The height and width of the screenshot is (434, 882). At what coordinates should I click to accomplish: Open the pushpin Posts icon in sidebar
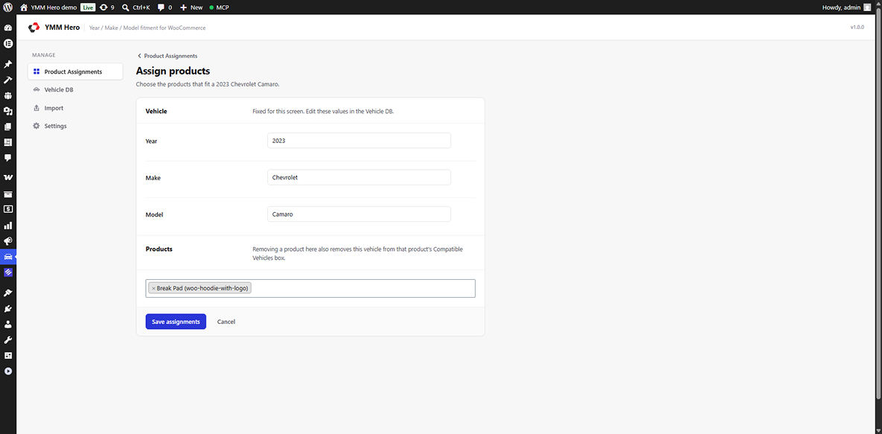tap(8, 64)
